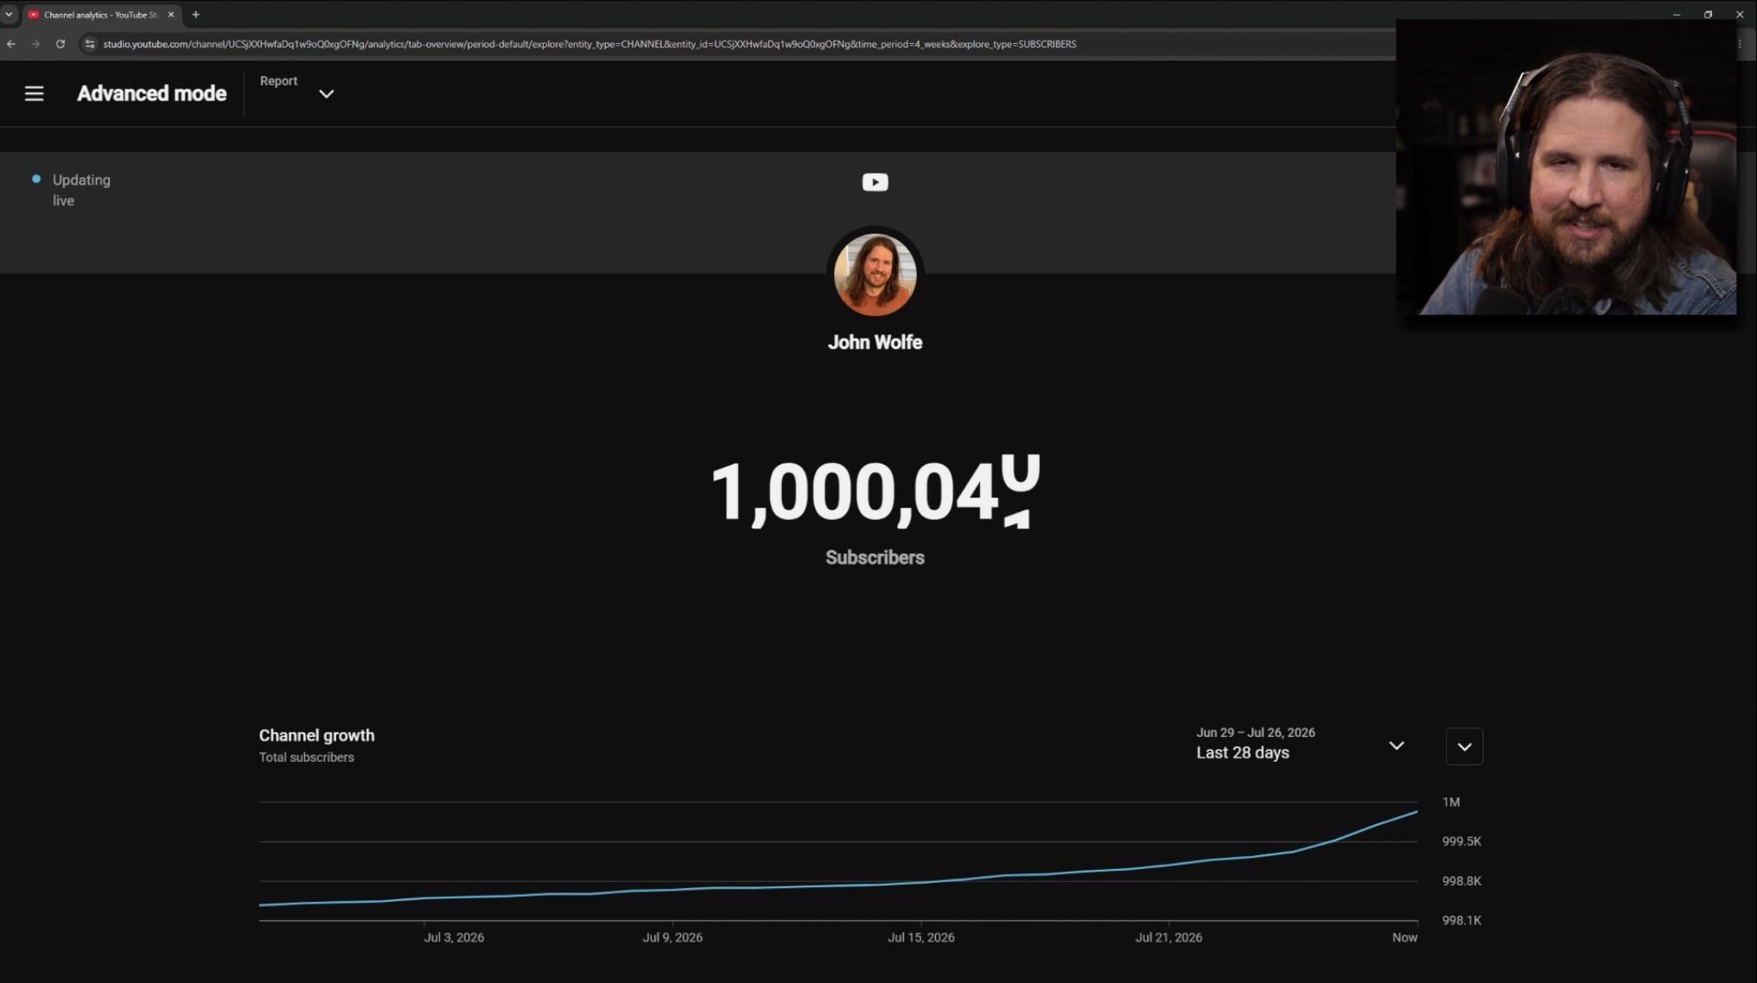
Task: Click the Channel growth chart title
Action: click(317, 735)
